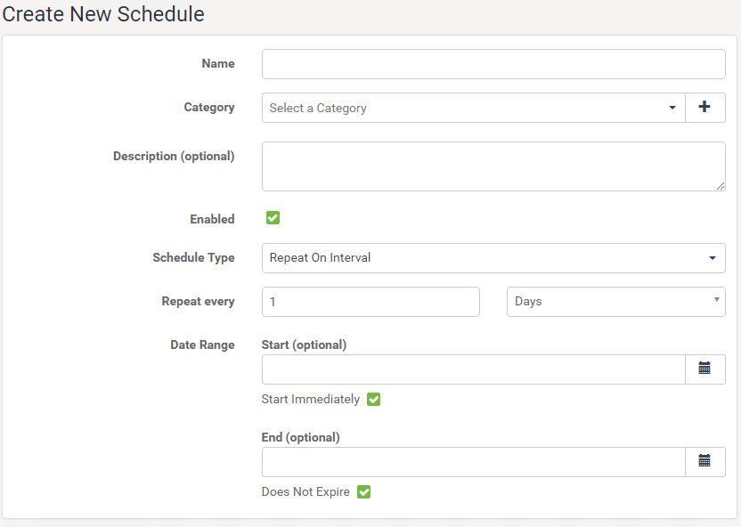Open the Start date calendar picker
The height and width of the screenshot is (527, 741).
(x=704, y=369)
